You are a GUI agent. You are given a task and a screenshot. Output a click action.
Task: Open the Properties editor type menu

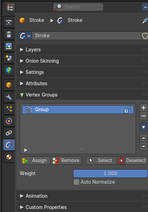point(10,7)
